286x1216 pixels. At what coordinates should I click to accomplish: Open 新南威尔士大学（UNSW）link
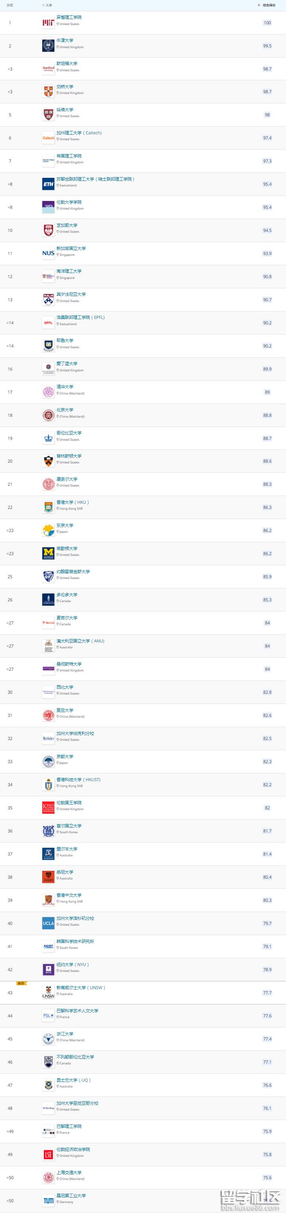81,988
